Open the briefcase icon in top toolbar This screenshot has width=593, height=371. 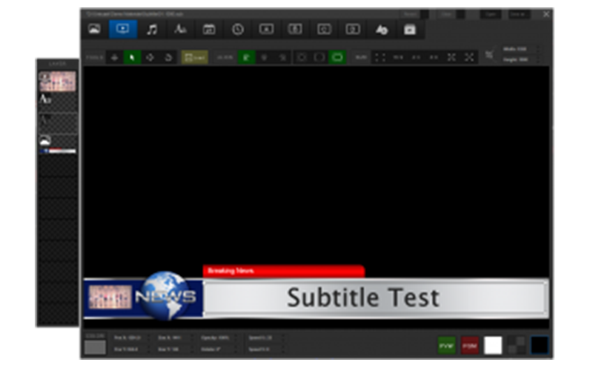[410, 29]
